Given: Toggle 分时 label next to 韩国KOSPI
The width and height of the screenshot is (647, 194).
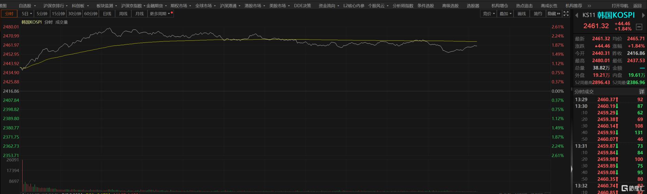Looking at the screenshot, I should coord(48,22).
